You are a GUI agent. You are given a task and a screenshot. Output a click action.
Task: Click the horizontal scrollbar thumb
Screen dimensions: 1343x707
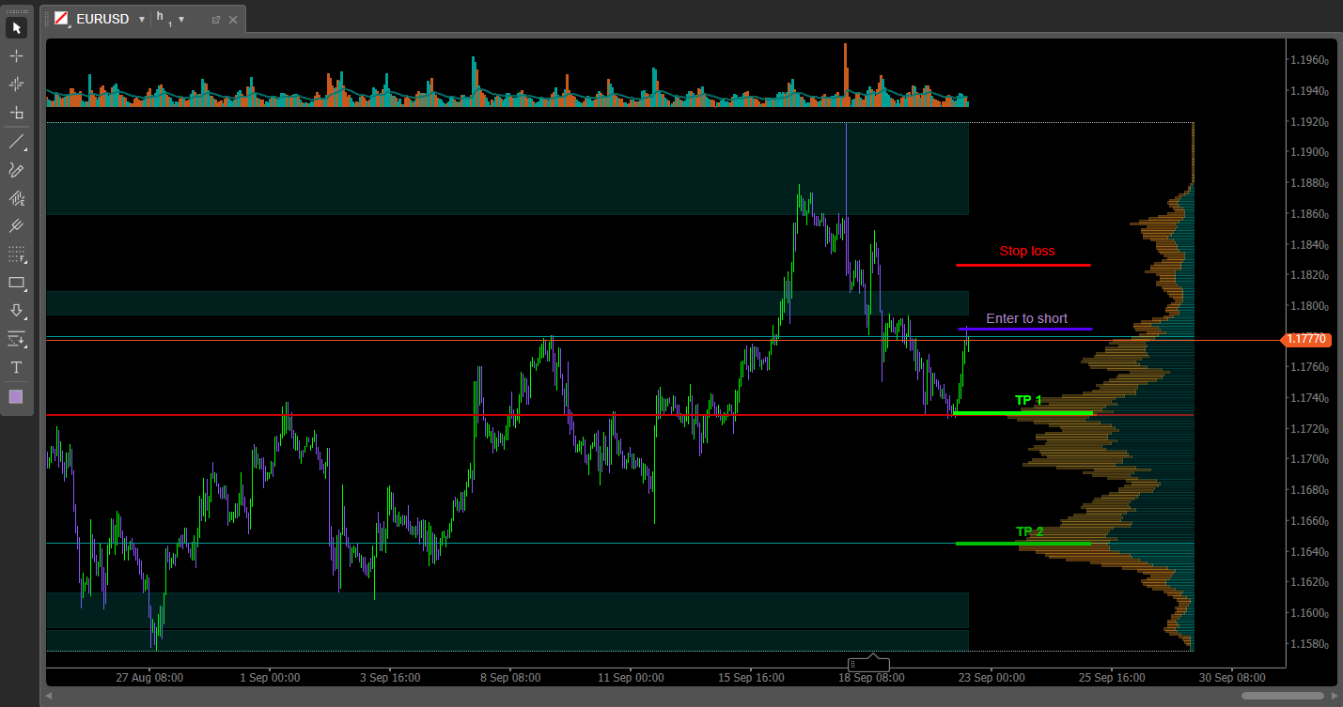[1282, 696]
